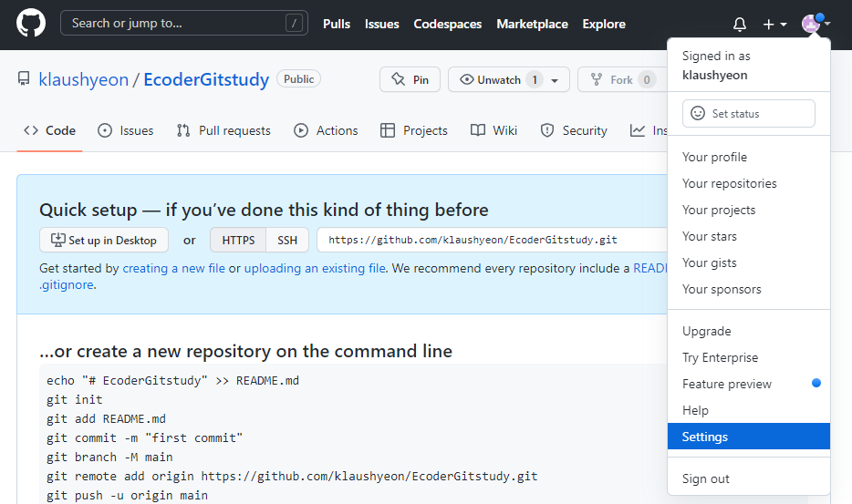This screenshot has height=504, width=852.
Task: Open Codespaces from the header
Action: point(447,24)
